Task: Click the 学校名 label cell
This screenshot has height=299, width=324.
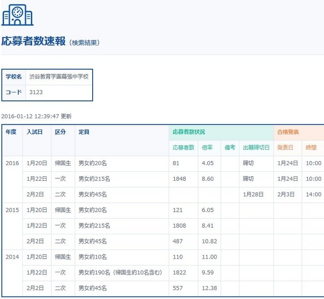Action: pyautogui.click(x=14, y=77)
